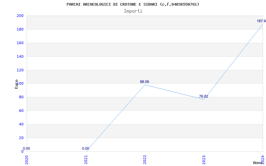Click the 0.00 label above 2021
This screenshot has height=166, width=266.
[x=85, y=148]
